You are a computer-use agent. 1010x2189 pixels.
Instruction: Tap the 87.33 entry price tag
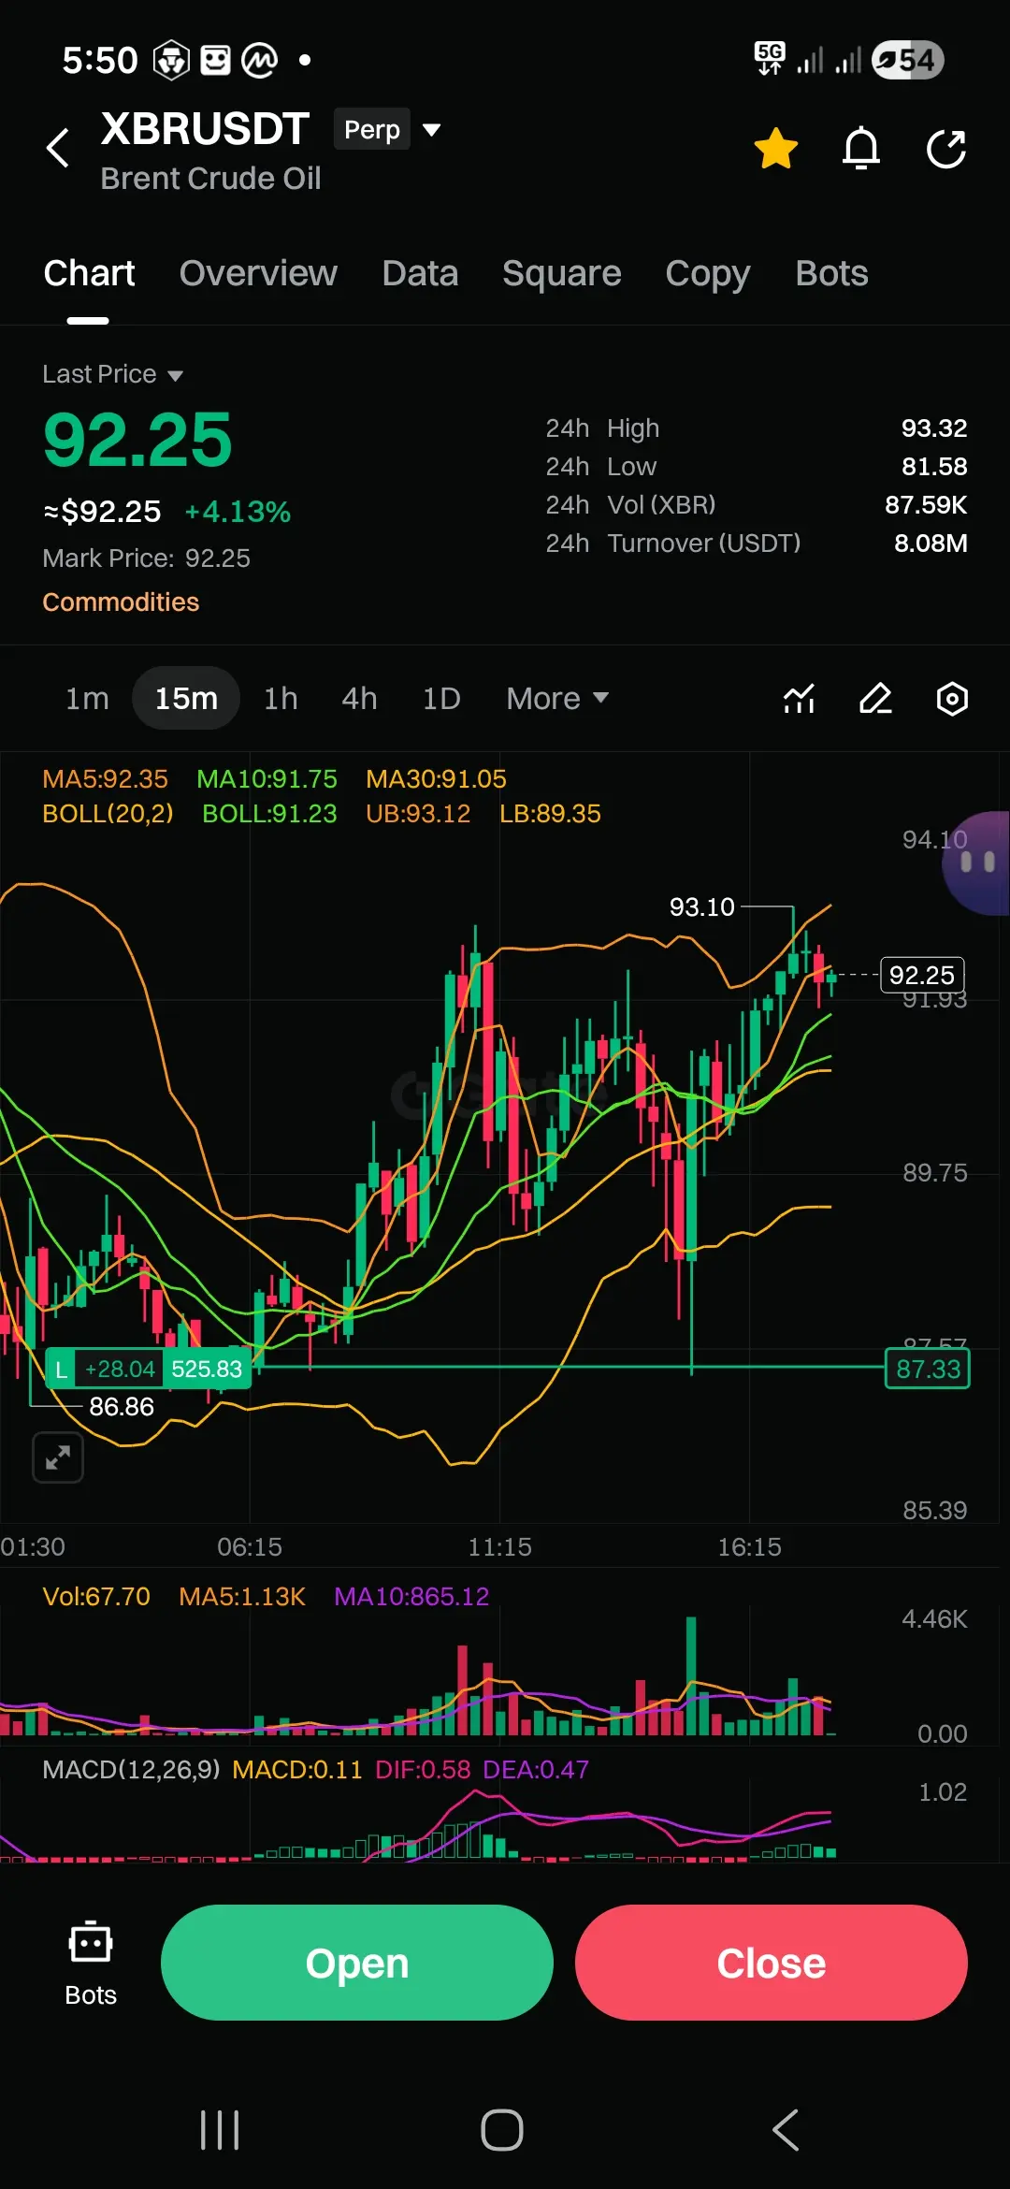(x=928, y=1369)
